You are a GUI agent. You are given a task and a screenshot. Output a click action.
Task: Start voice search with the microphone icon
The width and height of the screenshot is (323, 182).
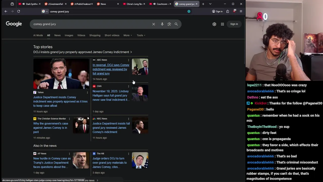point(162,24)
